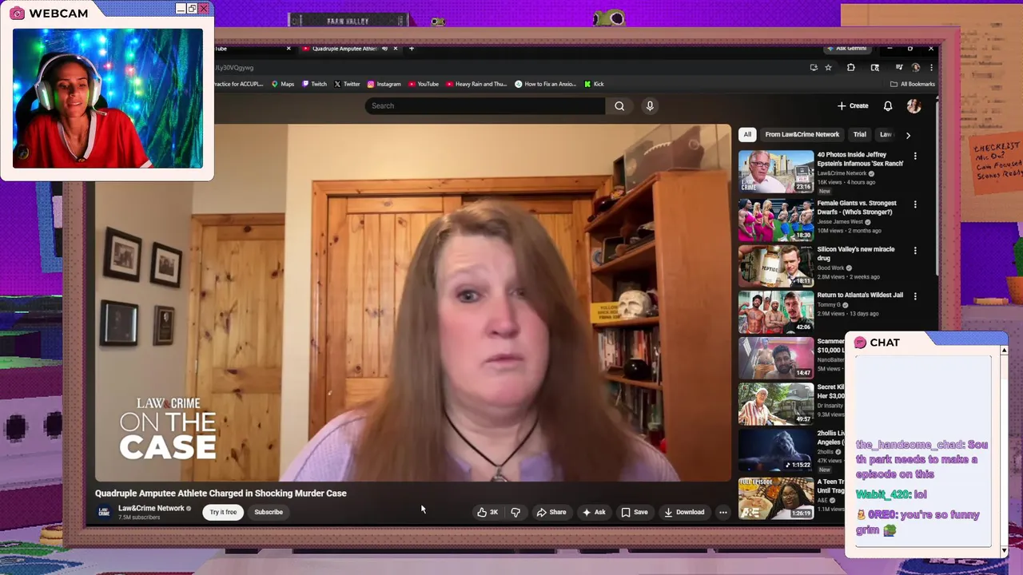Open more actions ellipsis under the video
This screenshot has height=575, width=1023.
tap(722, 512)
